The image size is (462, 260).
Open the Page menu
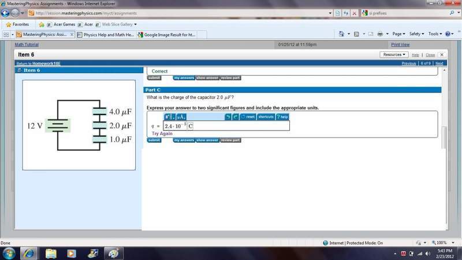pyautogui.click(x=398, y=34)
